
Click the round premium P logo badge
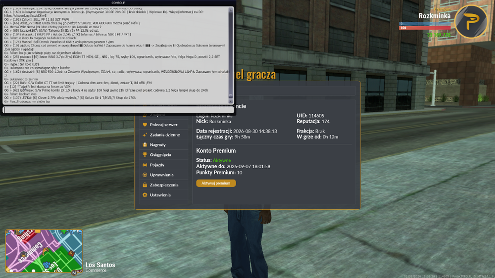(x=471, y=21)
